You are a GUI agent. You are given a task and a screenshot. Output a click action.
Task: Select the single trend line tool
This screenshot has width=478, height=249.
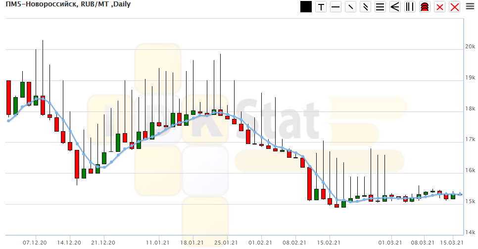pyautogui.click(x=351, y=7)
